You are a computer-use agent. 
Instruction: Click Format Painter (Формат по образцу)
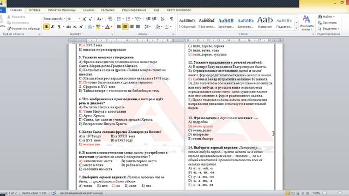(23, 29)
